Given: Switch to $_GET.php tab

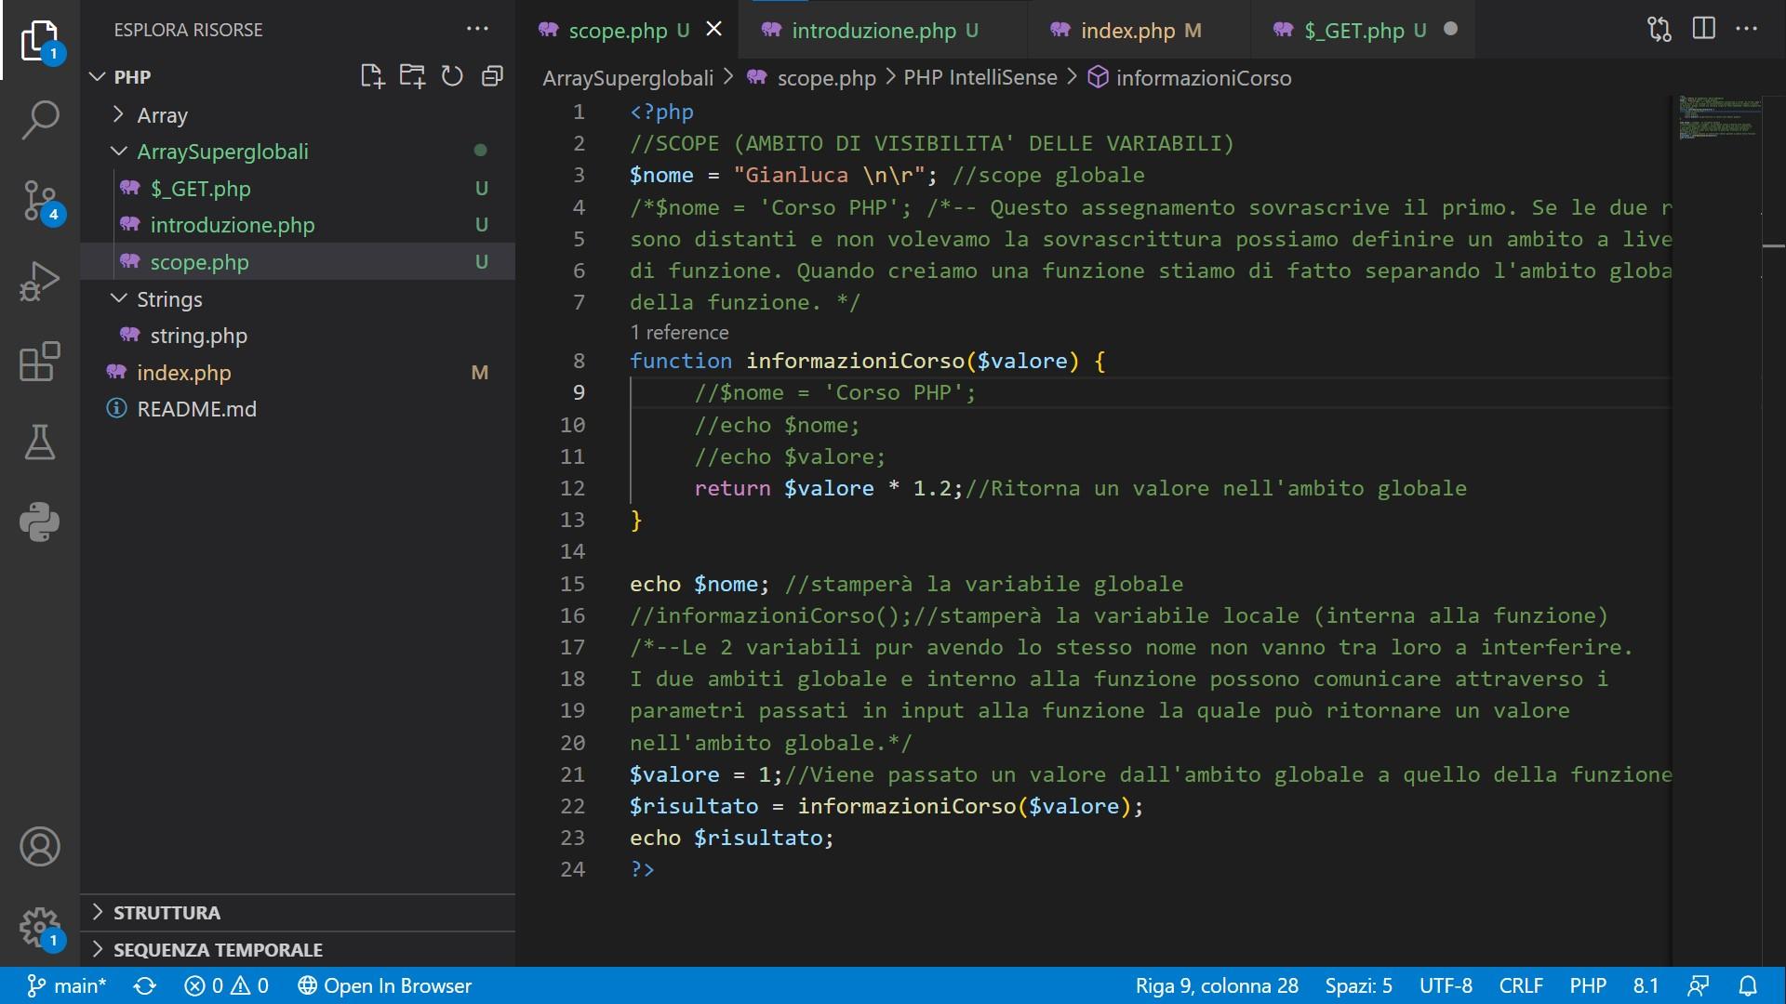Looking at the screenshot, I should [x=1363, y=30].
